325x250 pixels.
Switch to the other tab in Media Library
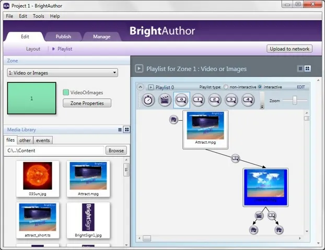[25, 141]
